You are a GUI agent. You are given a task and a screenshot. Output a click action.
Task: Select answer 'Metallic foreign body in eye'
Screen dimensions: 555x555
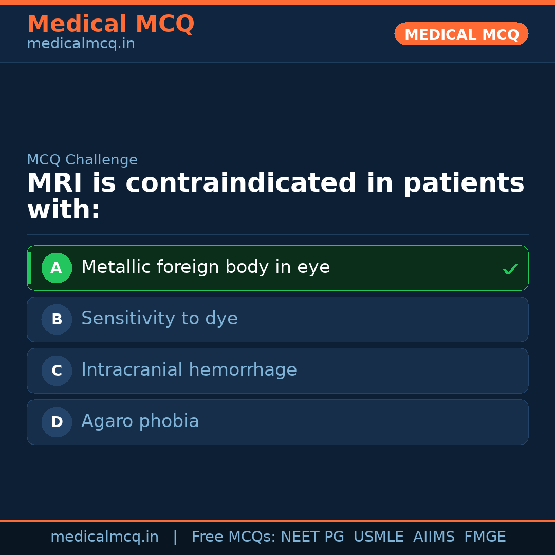pyautogui.click(x=206, y=267)
